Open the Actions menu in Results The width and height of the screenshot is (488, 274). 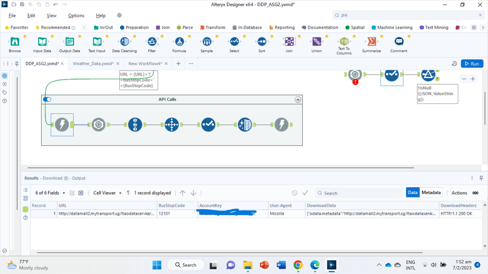tap(459, 193)
